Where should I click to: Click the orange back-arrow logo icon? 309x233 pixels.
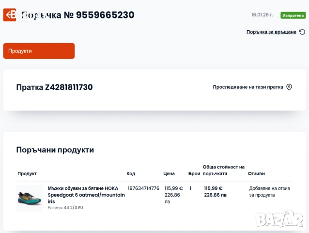10,15
